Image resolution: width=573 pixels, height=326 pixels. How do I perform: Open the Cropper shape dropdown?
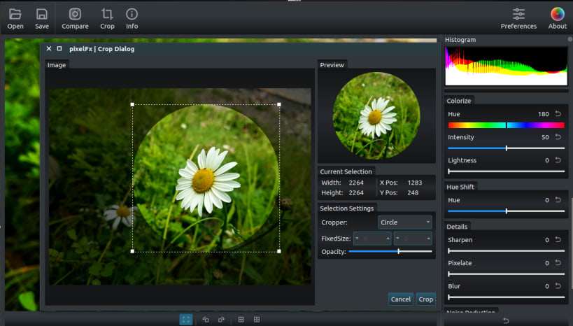(x=405, y=222)
